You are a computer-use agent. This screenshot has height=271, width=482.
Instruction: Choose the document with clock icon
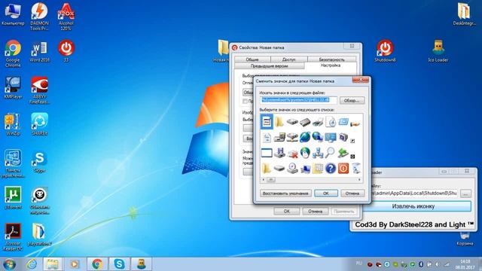[331, 122]
